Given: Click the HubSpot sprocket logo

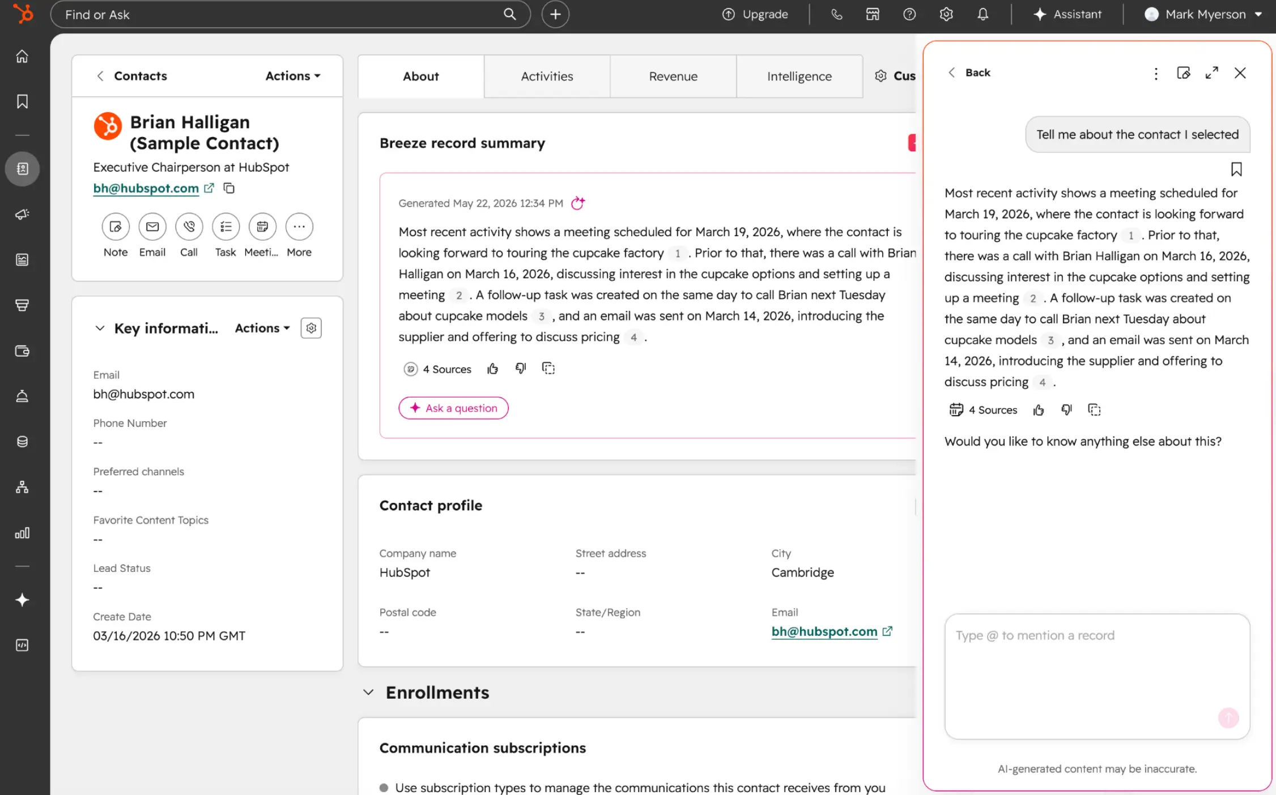Looking at the screenshot, I should click(x=23, y=14).
